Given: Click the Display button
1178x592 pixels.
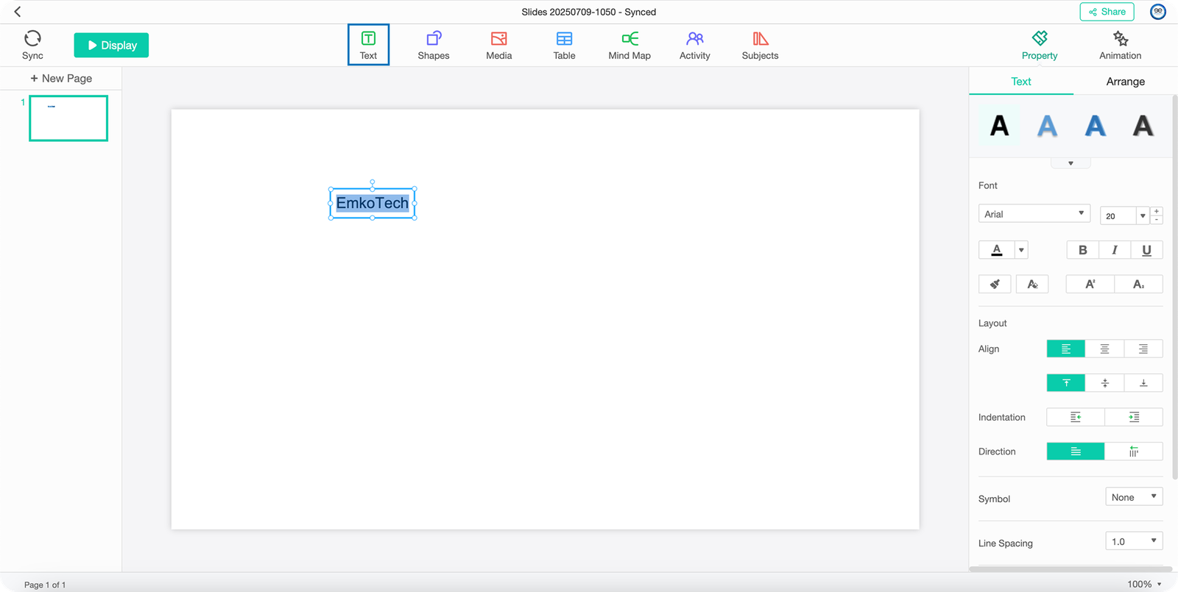Looking at the screenshot, I should click(x=111, y=46).
